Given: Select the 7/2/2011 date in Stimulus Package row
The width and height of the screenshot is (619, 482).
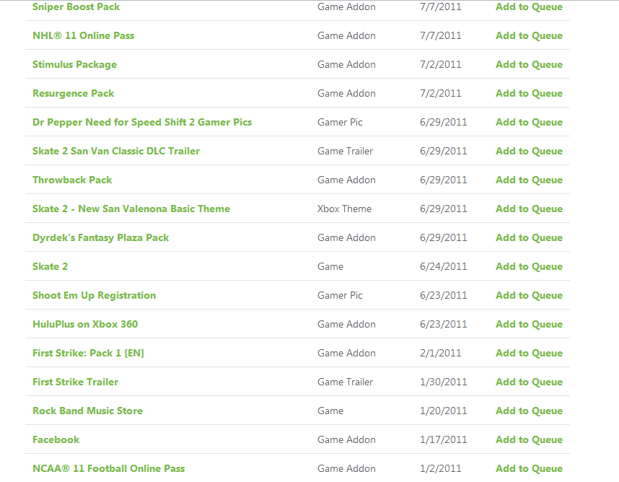Looking at the screenshot, I should click(x=441, y=64).
